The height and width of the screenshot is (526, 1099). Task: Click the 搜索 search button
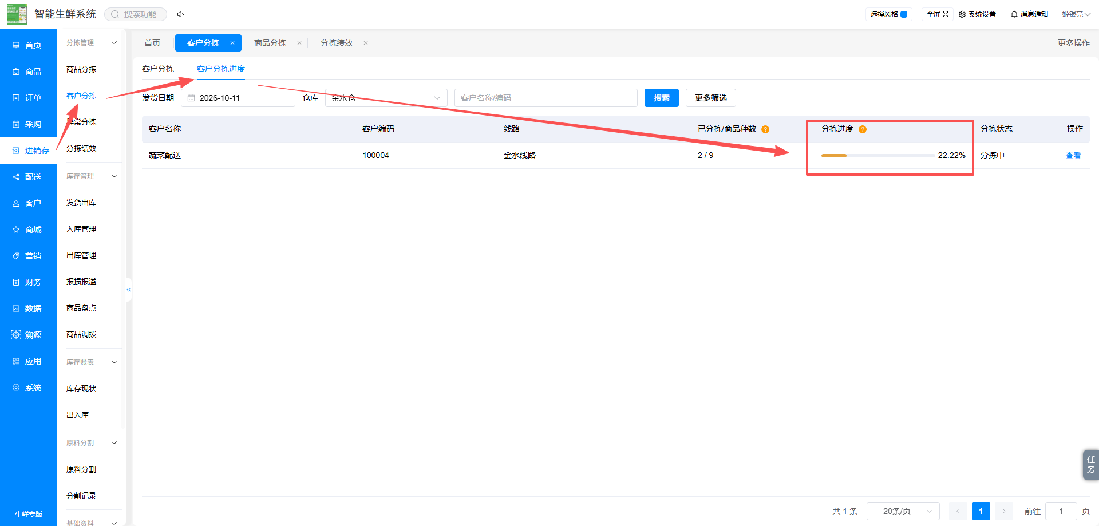pyautogui.click(x=662, y=98)
